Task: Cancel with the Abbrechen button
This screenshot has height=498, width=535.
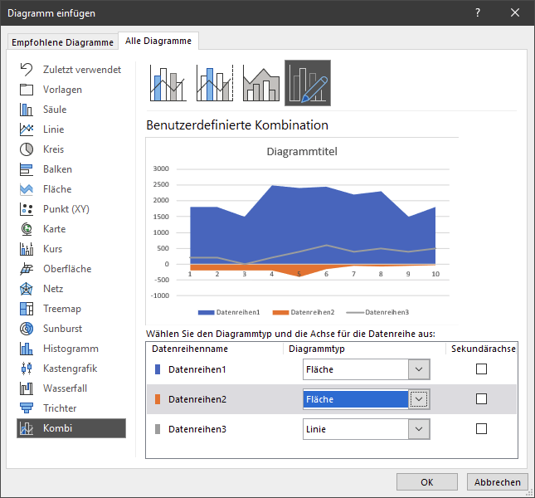Action: [497, 482]
